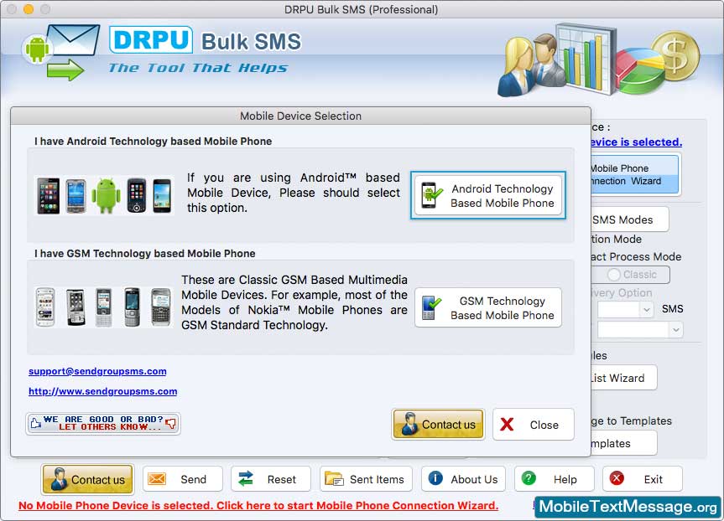This screenshot has height=521, width=724.
Task: Click the Mobile Phone Connection Wizard button
Action: click(634, 175)
